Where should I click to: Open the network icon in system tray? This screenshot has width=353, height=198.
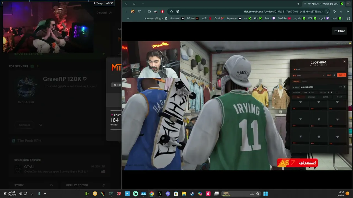pyautogui.click(x=25, y=194)
